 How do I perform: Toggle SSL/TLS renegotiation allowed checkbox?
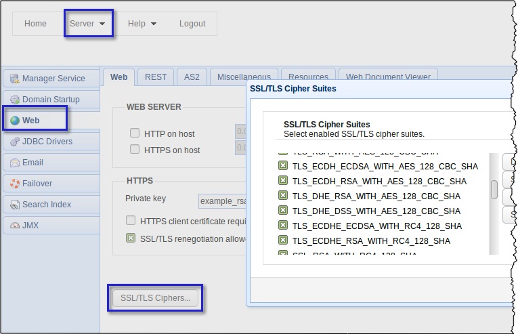tap(131, 238)
